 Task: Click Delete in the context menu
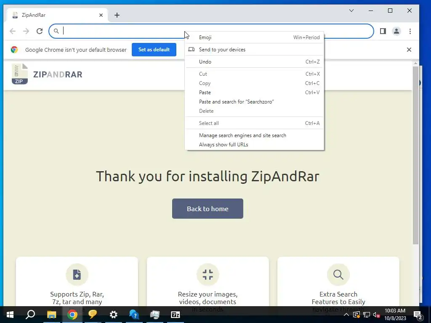coord(255,111)
